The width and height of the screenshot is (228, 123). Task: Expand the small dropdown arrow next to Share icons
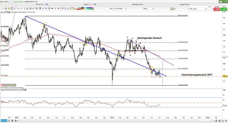click(18, 121)
